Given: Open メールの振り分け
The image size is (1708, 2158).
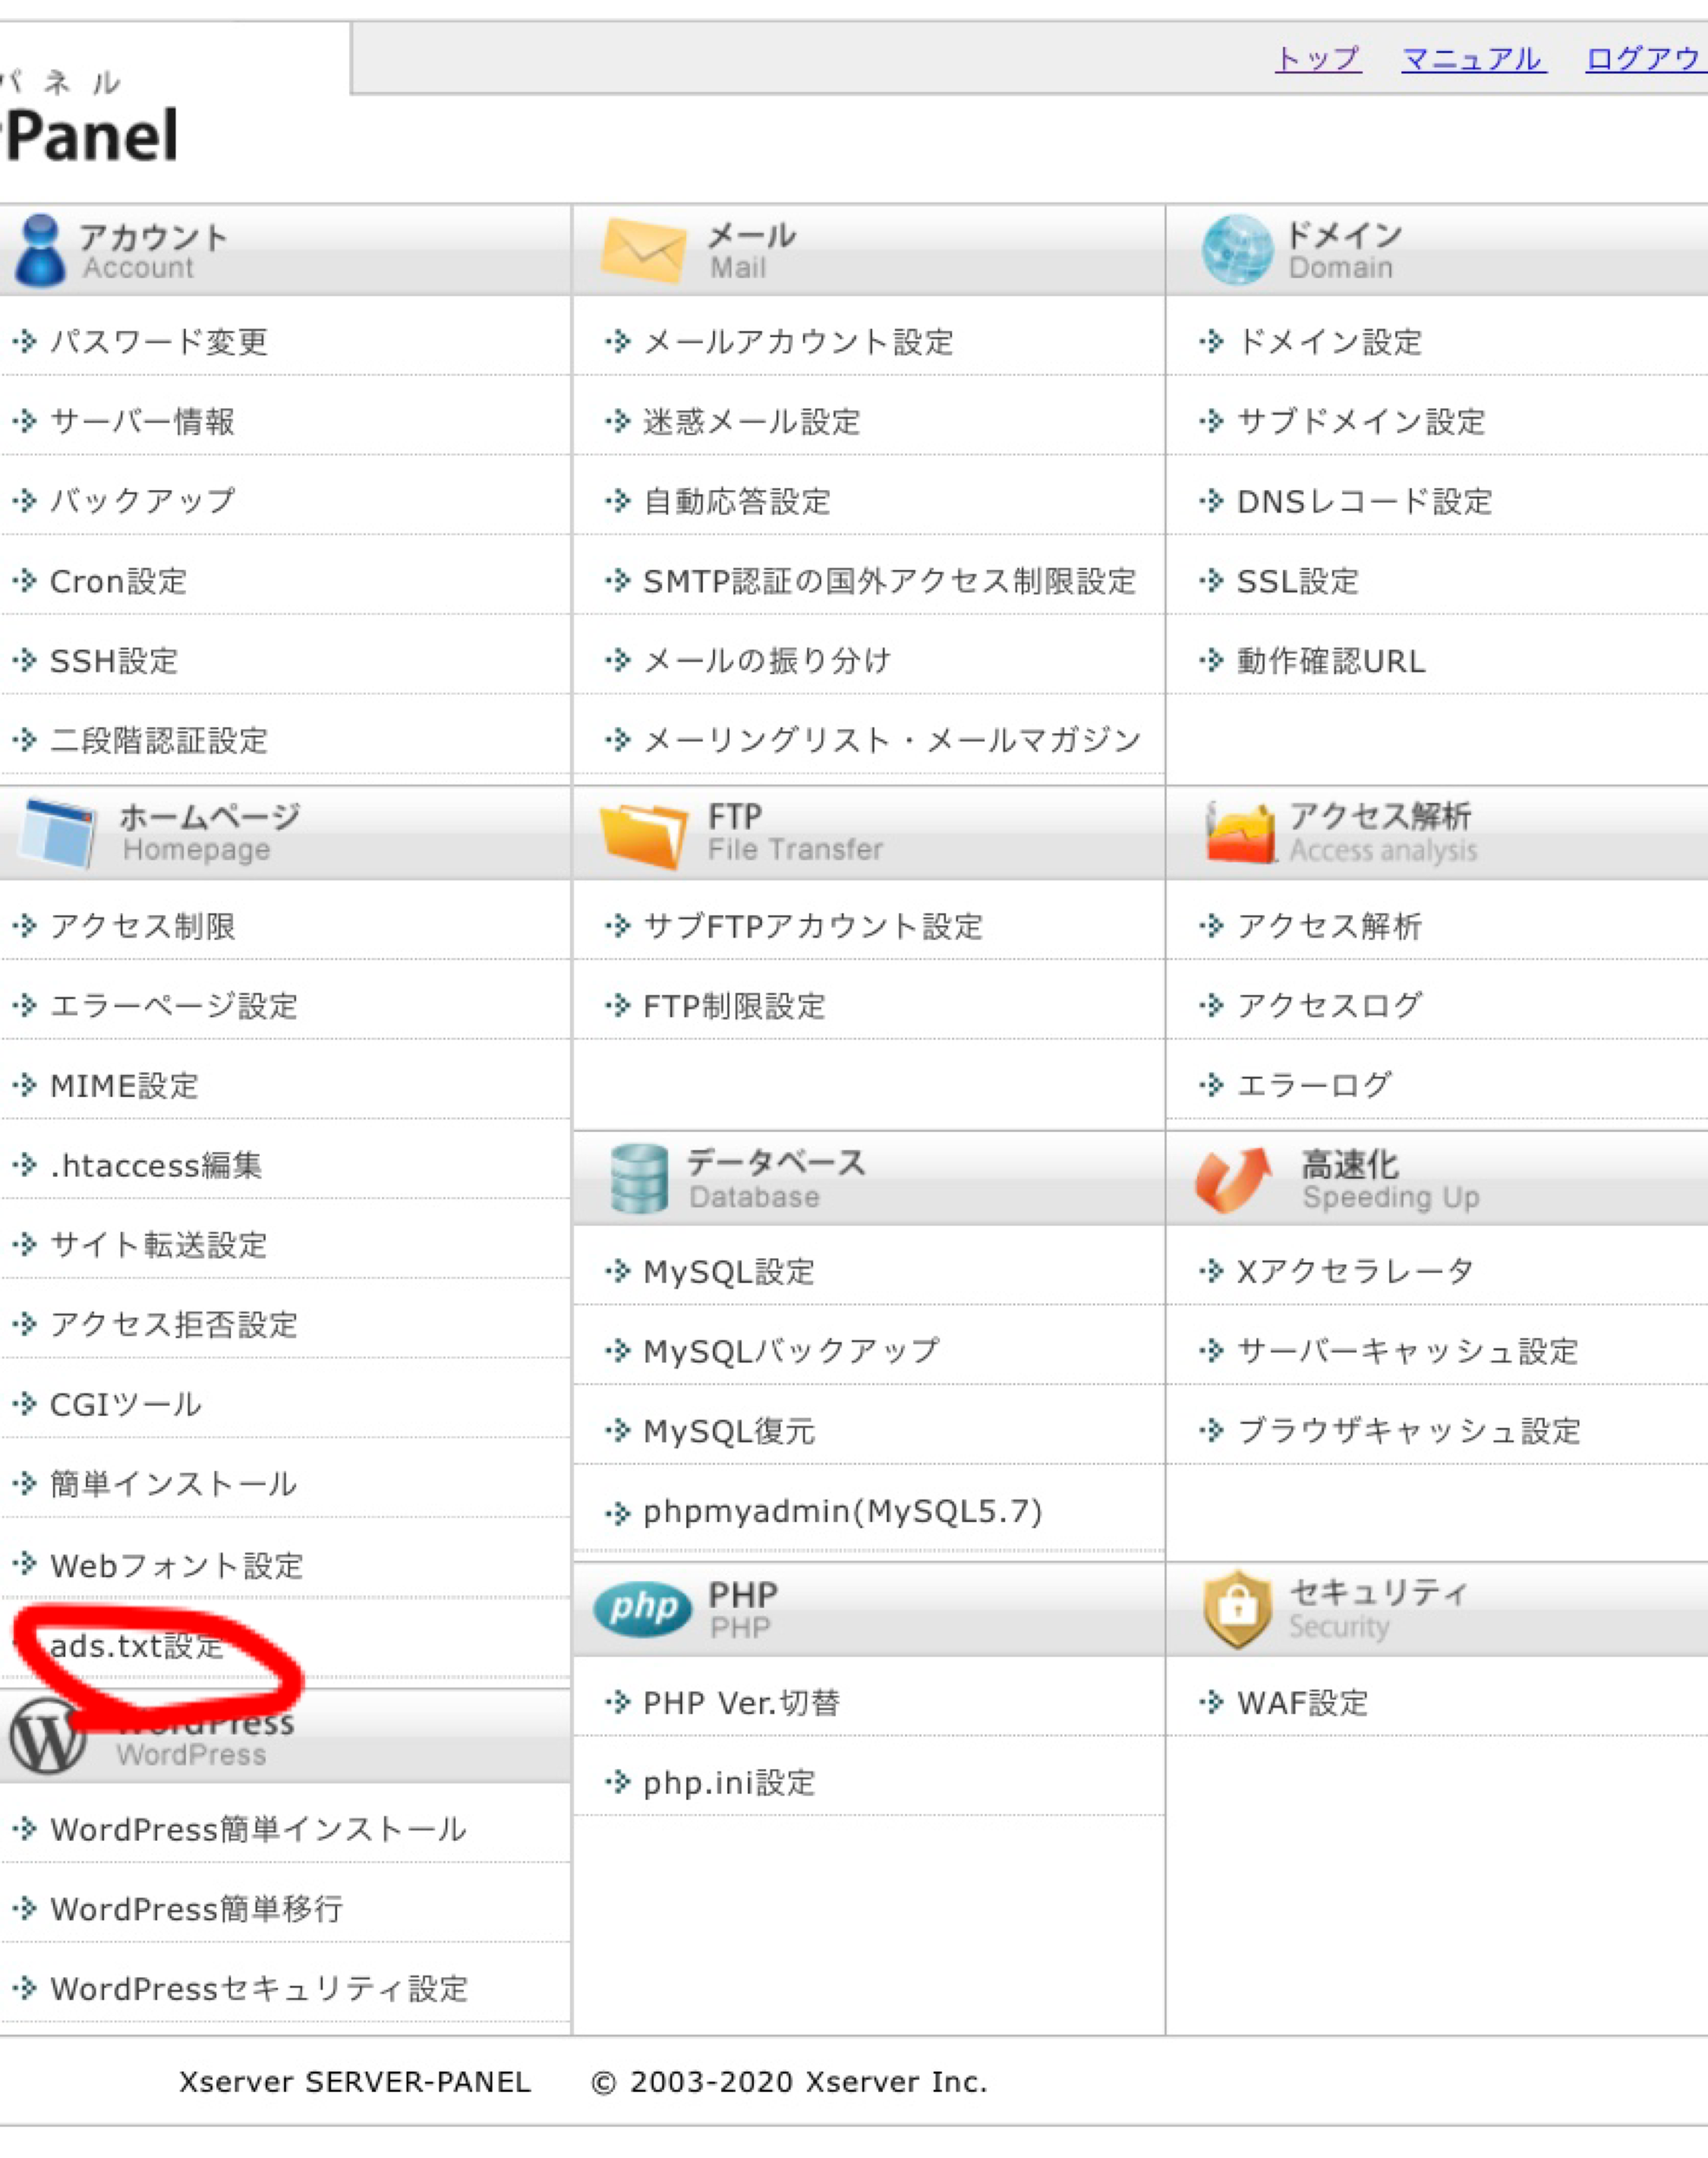Looking at the screenshot, I should point(767,660).
